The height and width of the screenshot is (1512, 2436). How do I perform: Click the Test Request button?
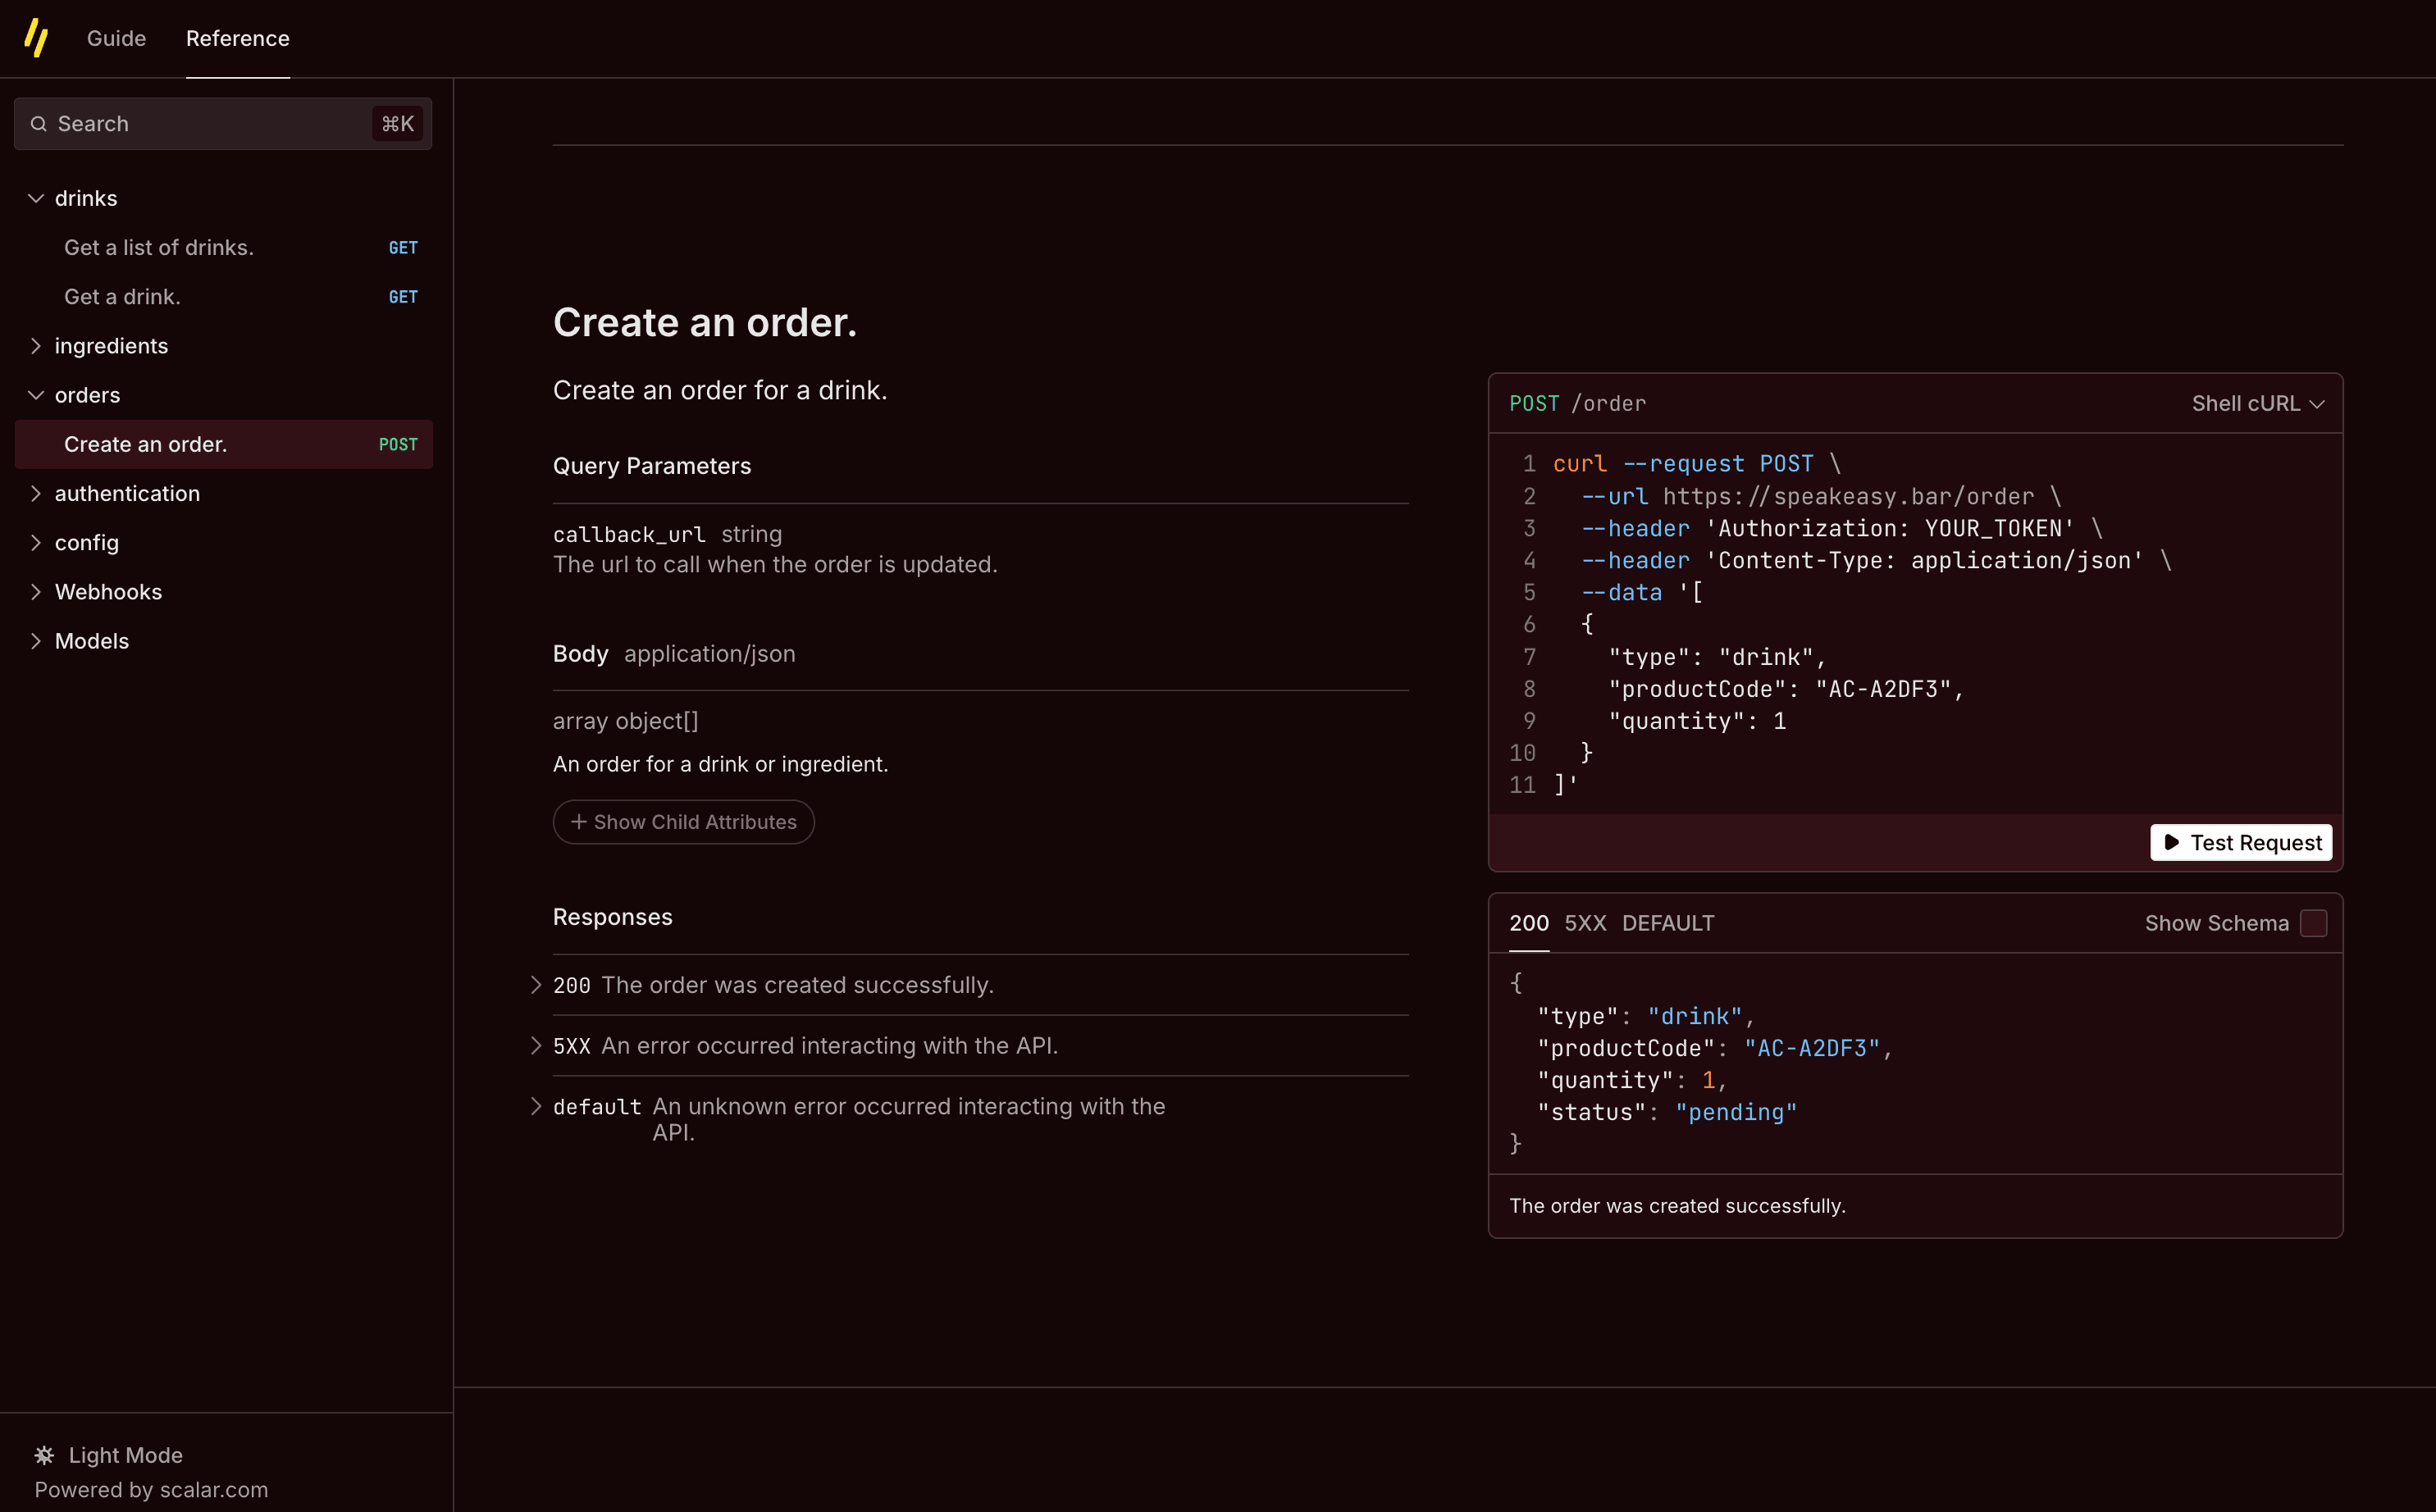2241,843
